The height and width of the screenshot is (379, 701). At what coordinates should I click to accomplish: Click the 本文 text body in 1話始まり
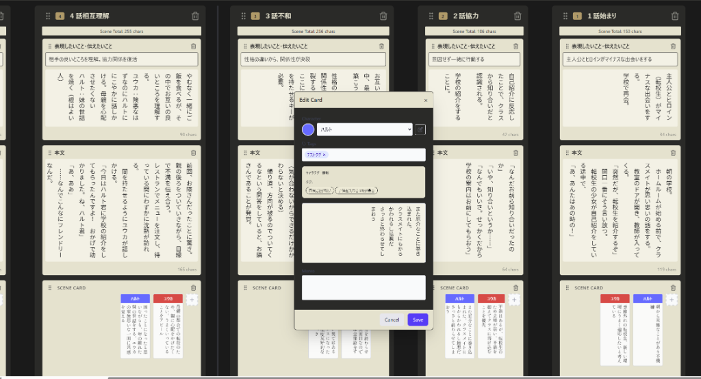[620, 210]
